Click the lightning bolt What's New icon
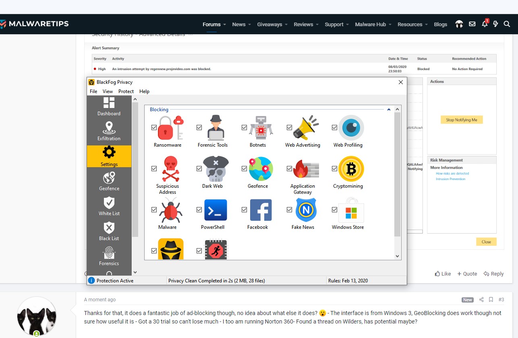This screenshot has width=518, height=338. pyautogui.click(x=496, y=24)
